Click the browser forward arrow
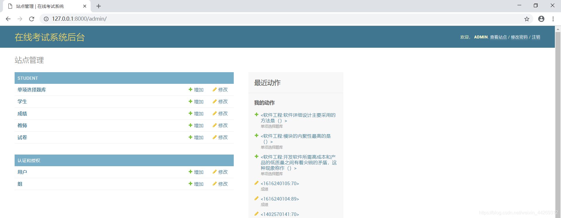 click(x=20, y=19)
